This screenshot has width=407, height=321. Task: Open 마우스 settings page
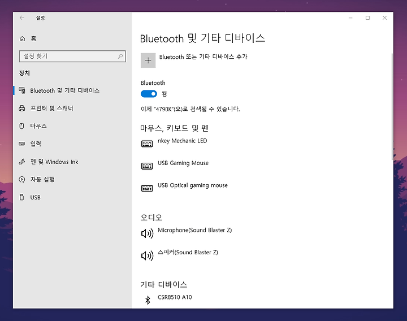coord(72,126)
